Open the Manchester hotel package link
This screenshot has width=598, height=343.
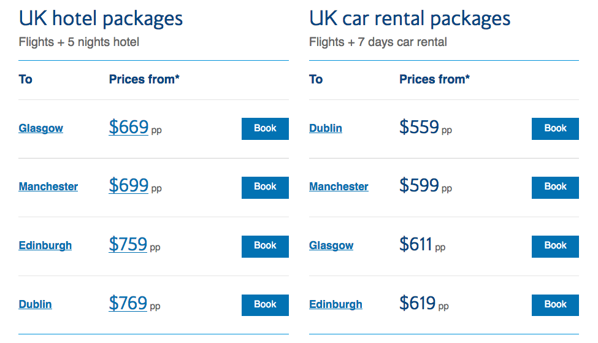tap(48, 187)
